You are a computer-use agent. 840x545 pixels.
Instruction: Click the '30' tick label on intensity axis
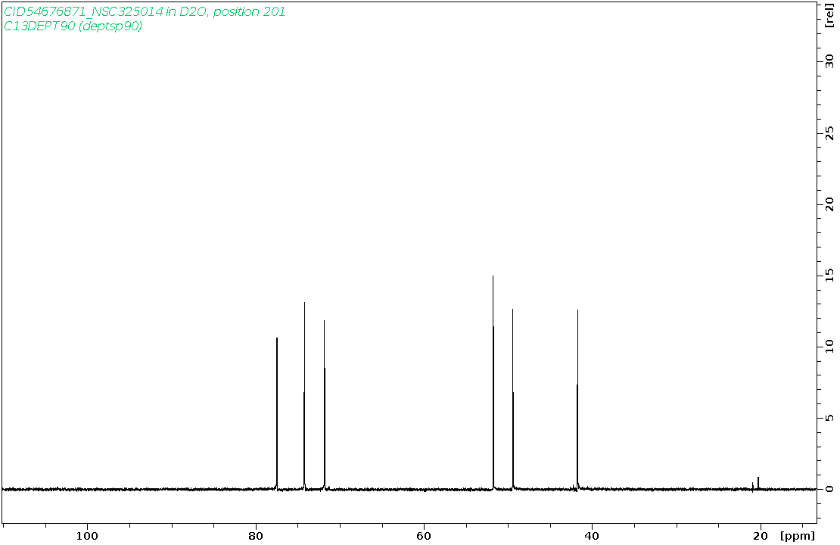point(829,61)
